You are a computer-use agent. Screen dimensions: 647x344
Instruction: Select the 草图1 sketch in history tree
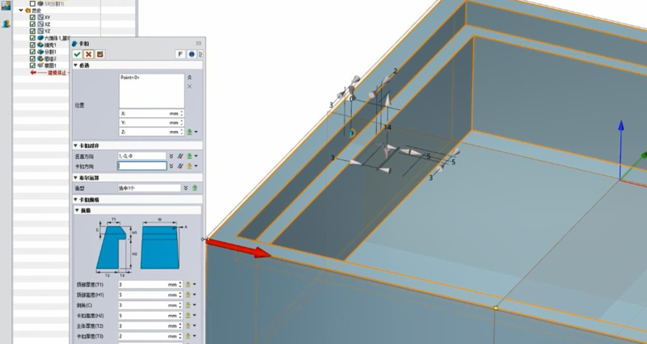(x=49, y=65)
